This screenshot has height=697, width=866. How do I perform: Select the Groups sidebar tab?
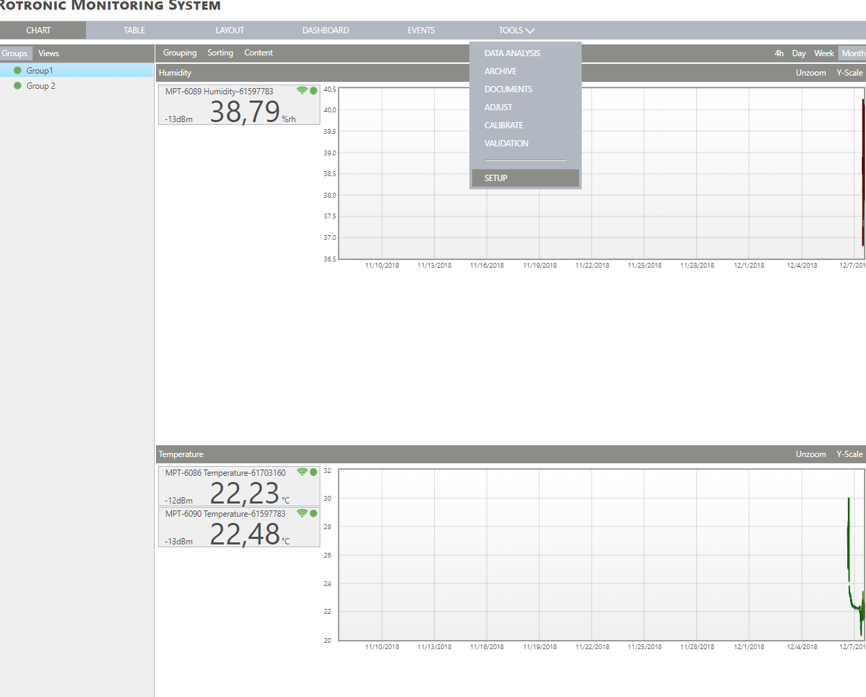tap(15, 53)
